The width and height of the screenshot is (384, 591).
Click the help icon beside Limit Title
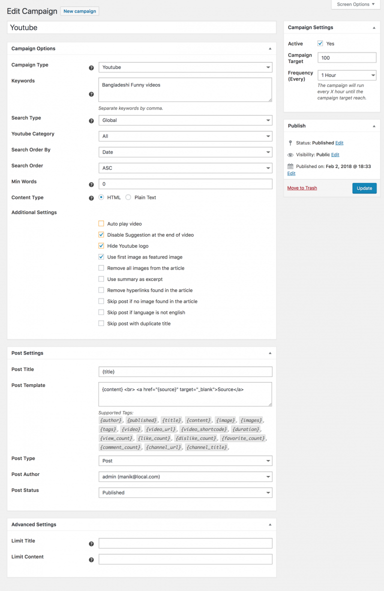click(x=91, y=544)
